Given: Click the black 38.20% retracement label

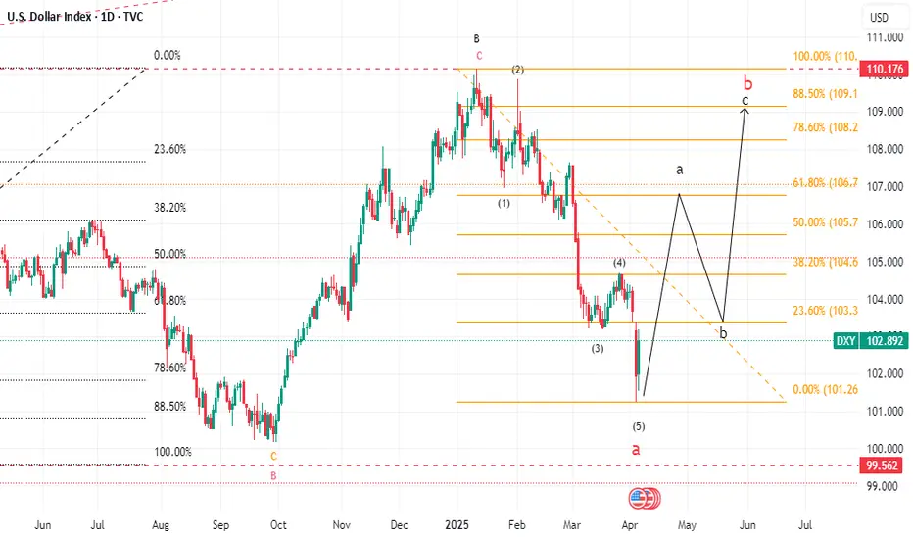Looking at the screenshot, I should point(170,208).
